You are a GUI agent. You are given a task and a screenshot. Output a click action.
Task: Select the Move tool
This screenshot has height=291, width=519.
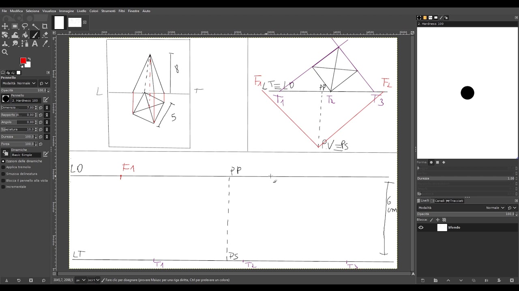pyautogui.click(x=5, y=26)
